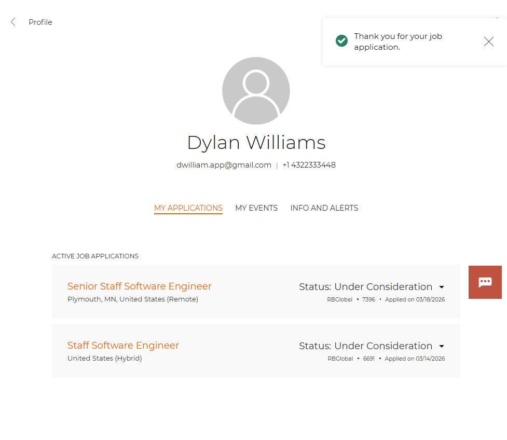This screenshot has height=440, width=507.
Task: Open the Info and Alerts tab
Action: tap(324, 208)
